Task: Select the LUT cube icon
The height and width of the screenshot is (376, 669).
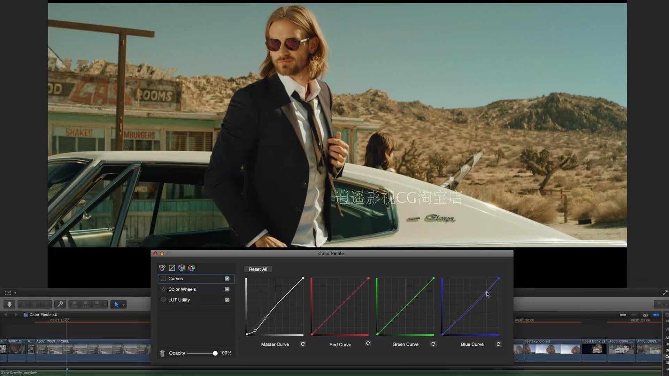Action: point(181,268)
